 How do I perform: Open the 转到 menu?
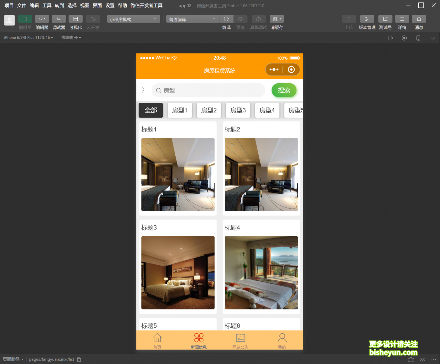(x=59, y=5)
